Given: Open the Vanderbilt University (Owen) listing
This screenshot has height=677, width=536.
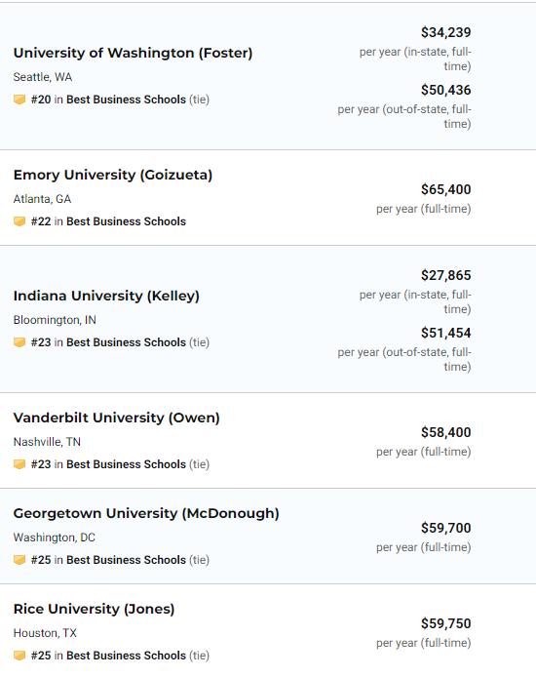Looking at the screenshot, I should click(116, 418).
